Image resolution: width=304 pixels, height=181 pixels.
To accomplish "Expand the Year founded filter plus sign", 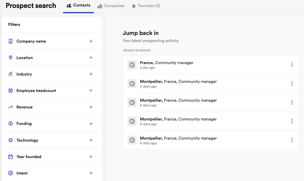I will pos(91,157).
